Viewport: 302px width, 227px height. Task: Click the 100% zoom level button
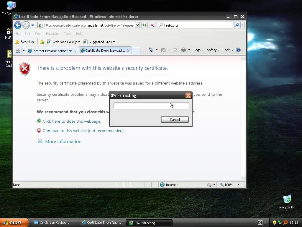[x=227, y=185]
